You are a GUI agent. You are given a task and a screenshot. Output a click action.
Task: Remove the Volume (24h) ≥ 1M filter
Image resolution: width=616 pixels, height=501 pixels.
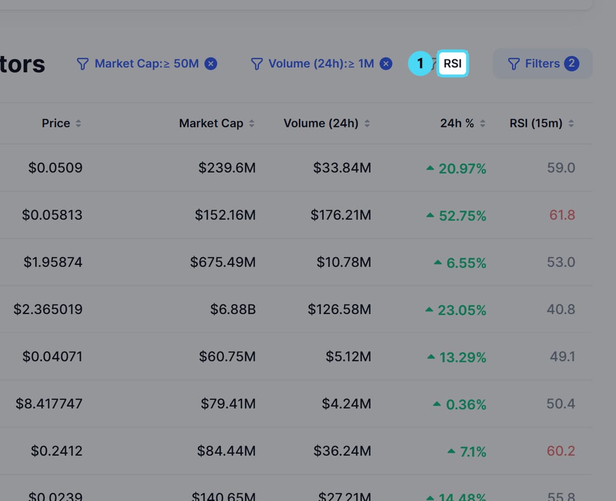point(386,64)
